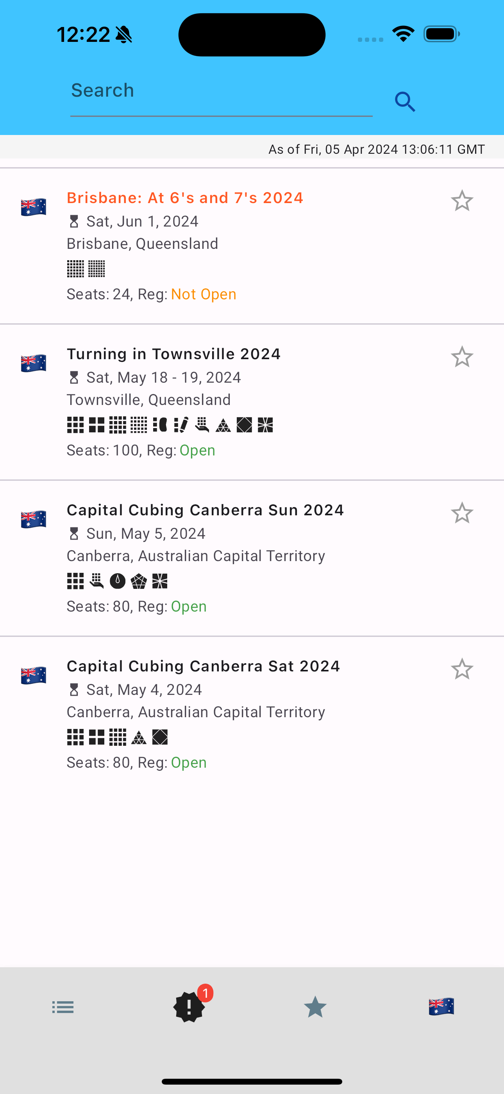Open the alerts tab with badge
Viewport: 504px width, 1094px height.
tap(189, 1006)
